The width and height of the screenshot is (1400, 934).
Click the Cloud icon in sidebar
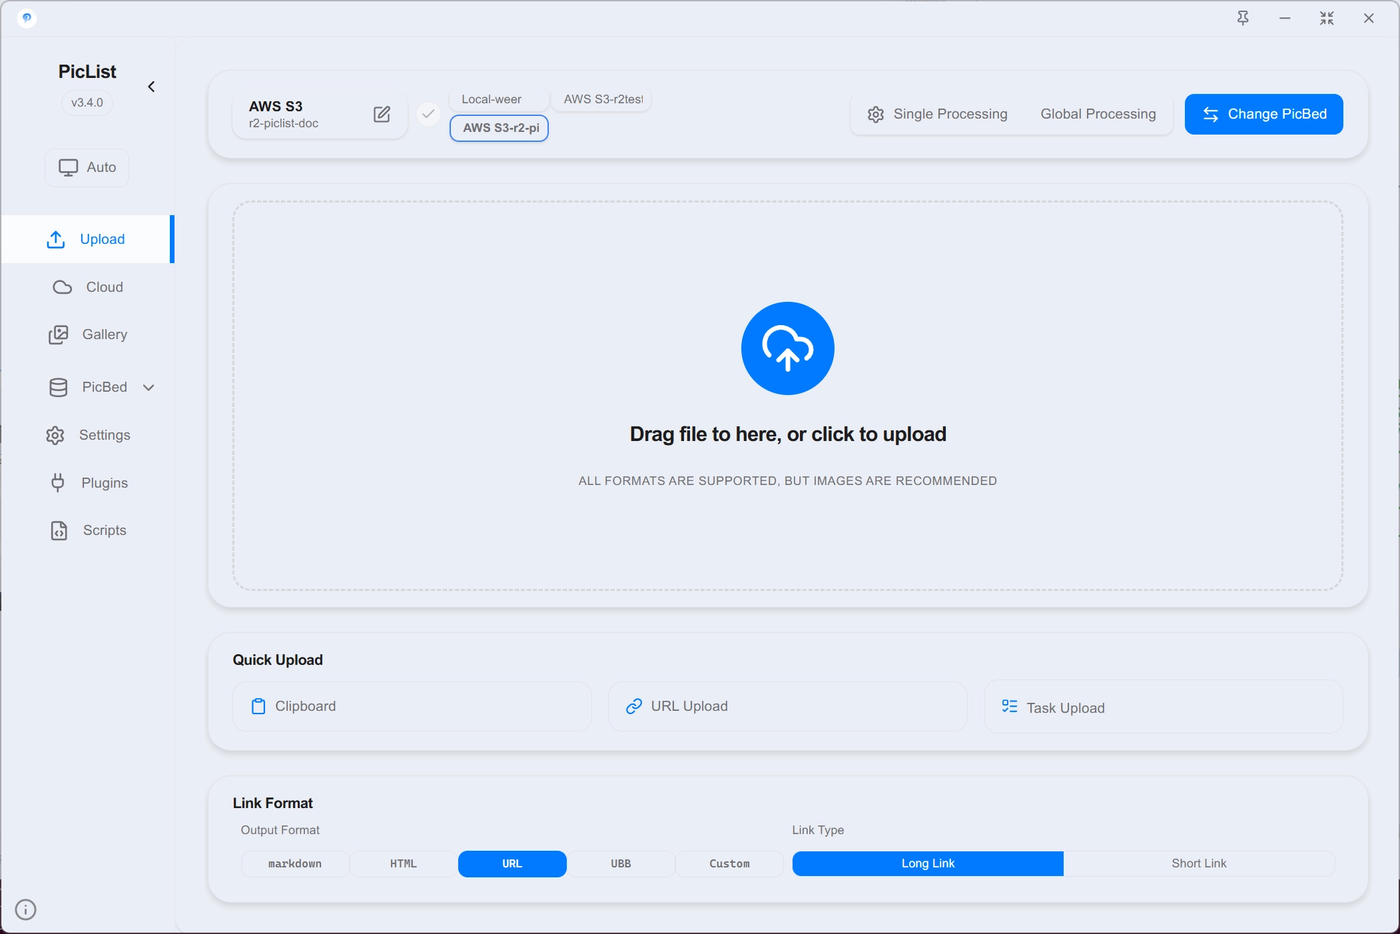tap(63, 287)
